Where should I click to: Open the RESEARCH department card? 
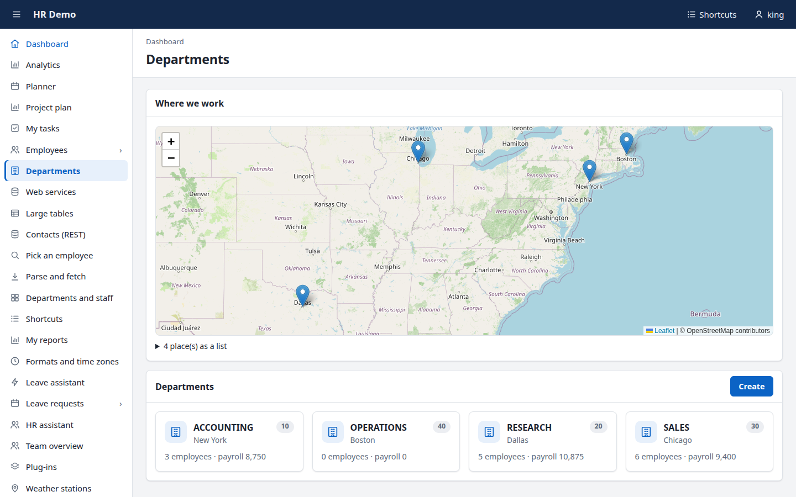(x=543, y=441)
